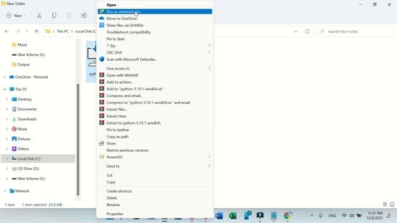397x223 pixels.
Task: Choose Share files via SHAREit
Action: click(155, 25)
